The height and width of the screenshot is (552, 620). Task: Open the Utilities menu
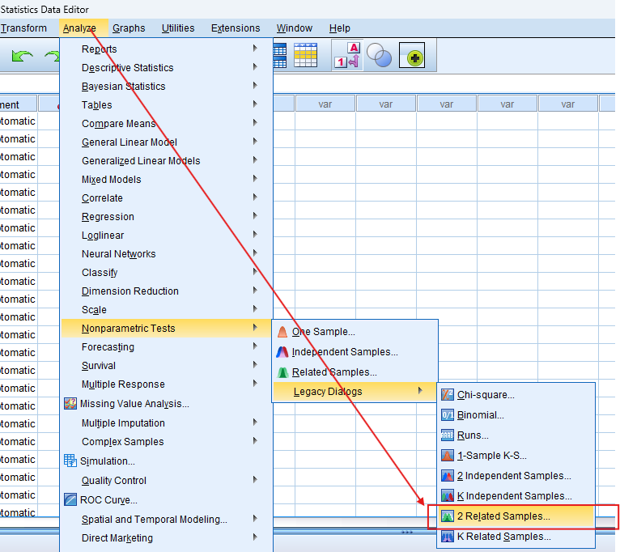[177, 28]
